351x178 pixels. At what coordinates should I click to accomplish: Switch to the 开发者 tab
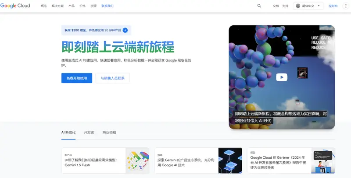(89, 133)
